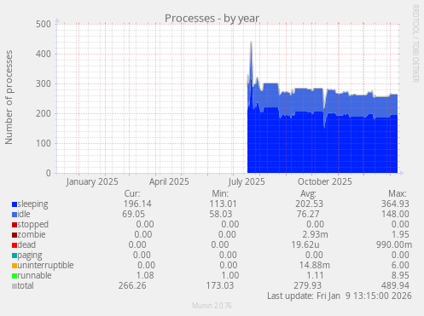The width and height of the screenshot is (424, 316).
Task: Click the 'zombie' legend label
Action: coord(32,234)
